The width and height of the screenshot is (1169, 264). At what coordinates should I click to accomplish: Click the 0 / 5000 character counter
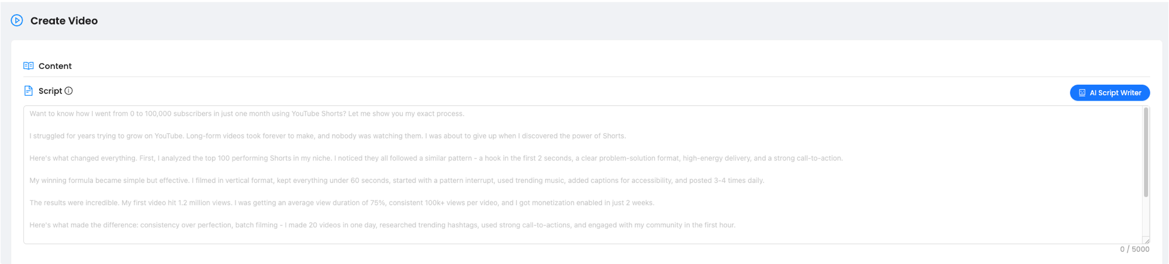click(1134, 249)
